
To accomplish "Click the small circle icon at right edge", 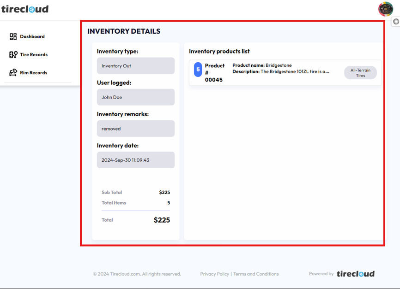I will [x=396, y=22].
